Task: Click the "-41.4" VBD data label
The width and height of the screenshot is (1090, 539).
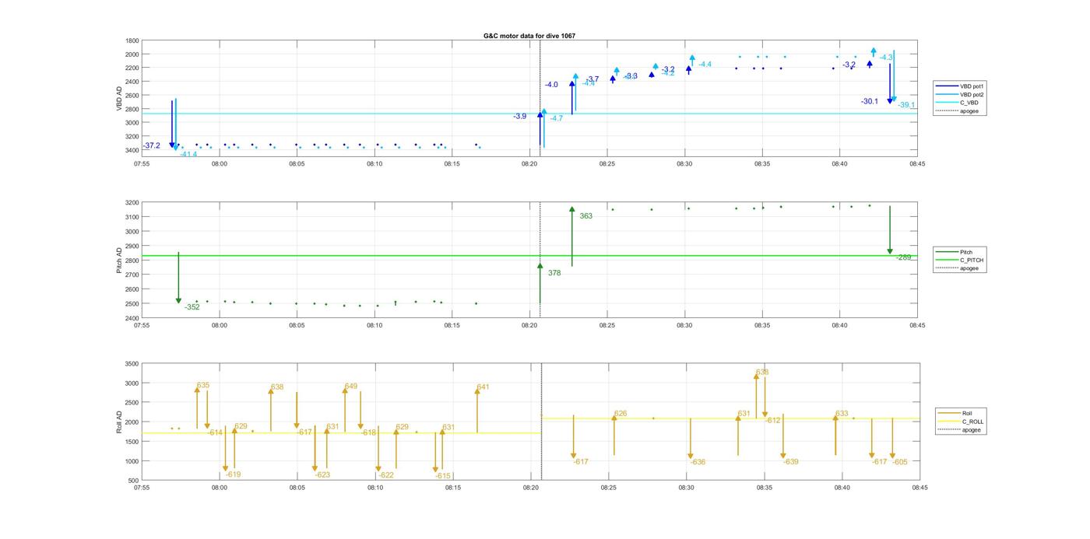Action: coord(188,155)
